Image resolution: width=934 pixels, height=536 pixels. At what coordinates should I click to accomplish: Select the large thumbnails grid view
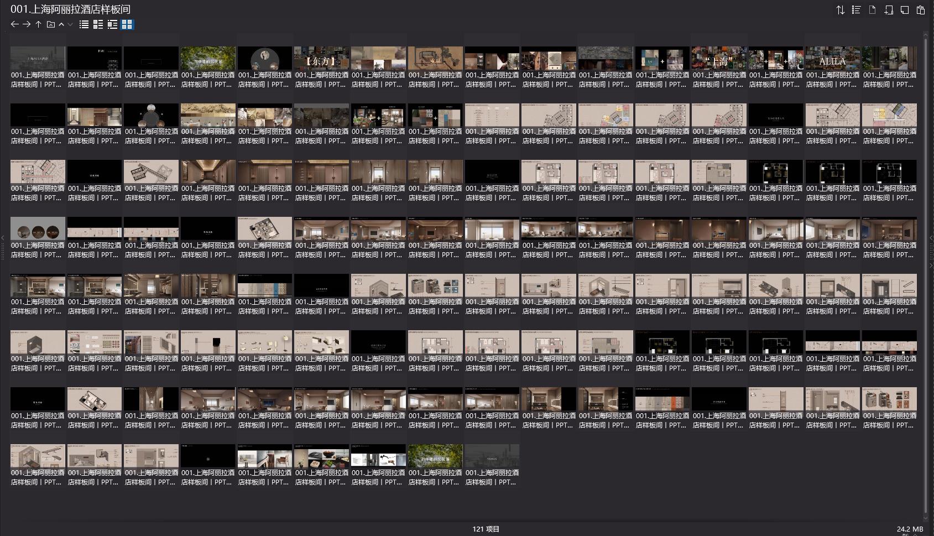127,24
